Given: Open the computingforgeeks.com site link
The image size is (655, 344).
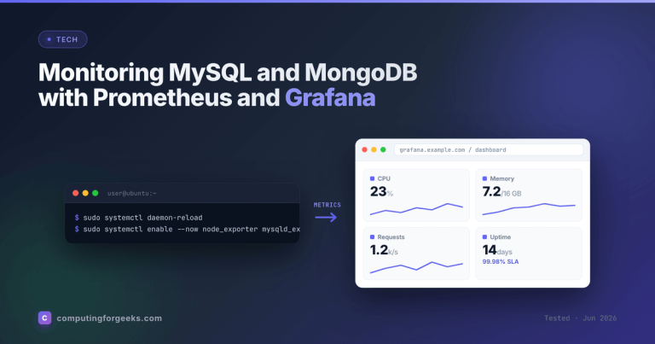Looking at the screenshot, I should coord(109,318).
